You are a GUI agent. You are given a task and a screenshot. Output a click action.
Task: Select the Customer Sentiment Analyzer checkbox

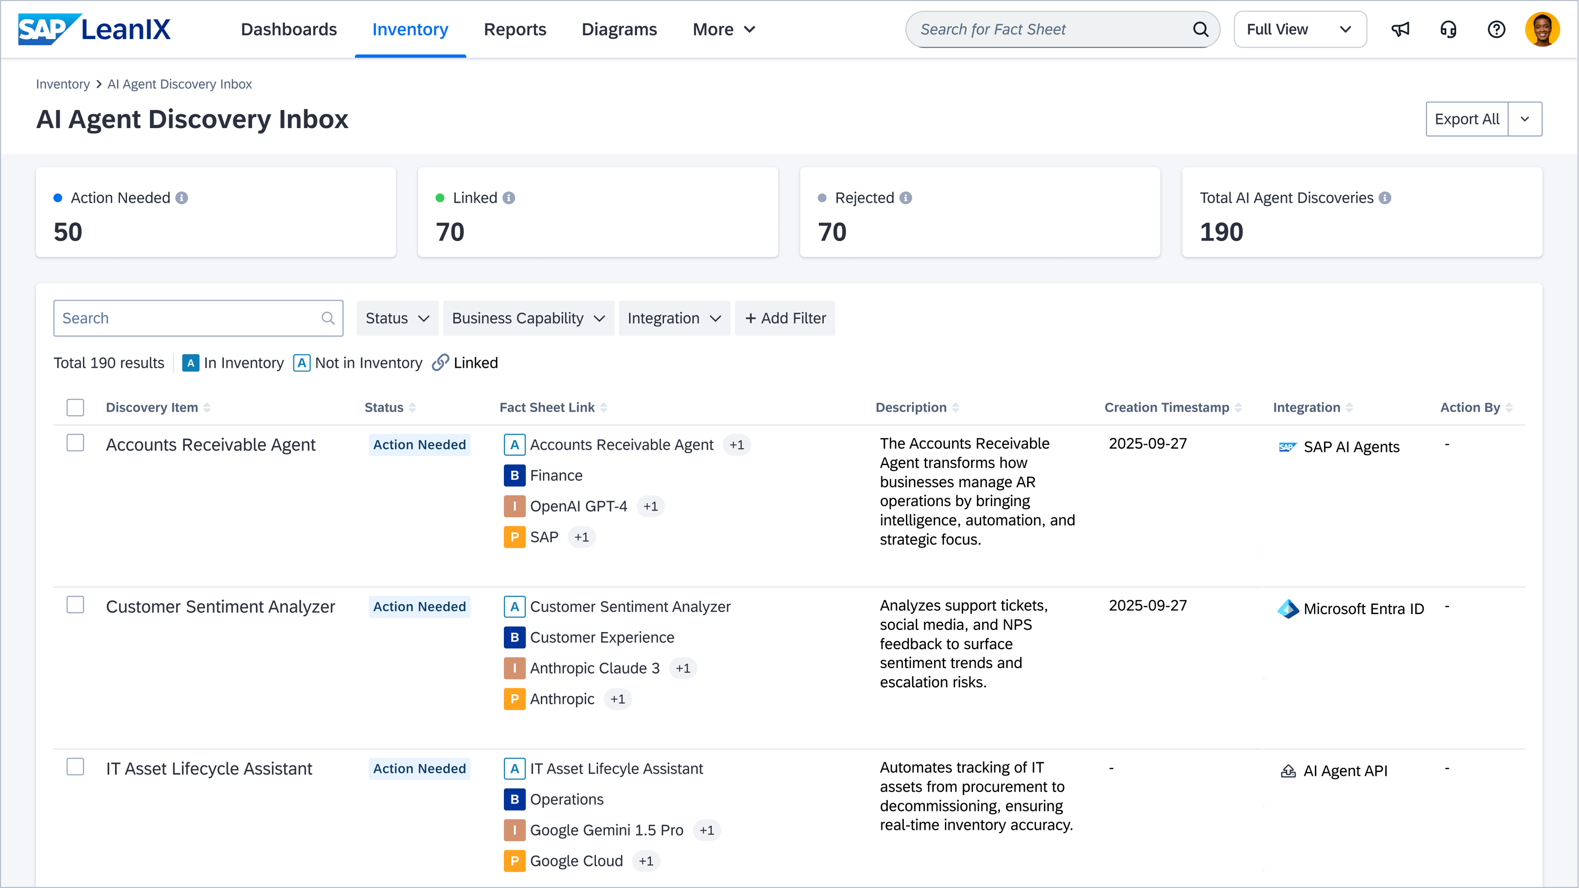point(76,605)
